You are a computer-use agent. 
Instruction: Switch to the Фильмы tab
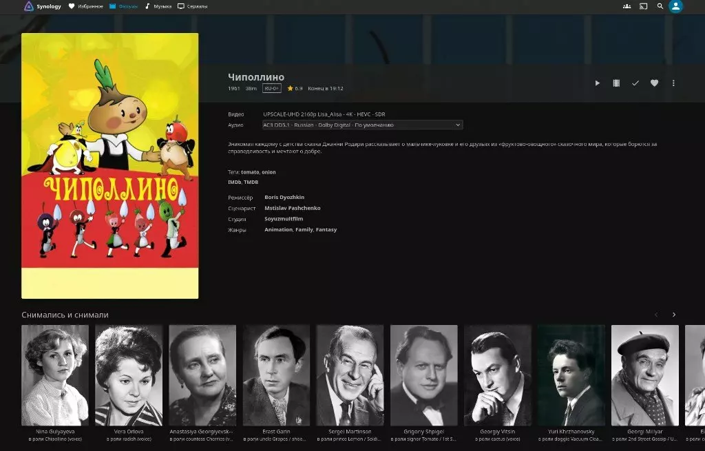coord(124,6)
